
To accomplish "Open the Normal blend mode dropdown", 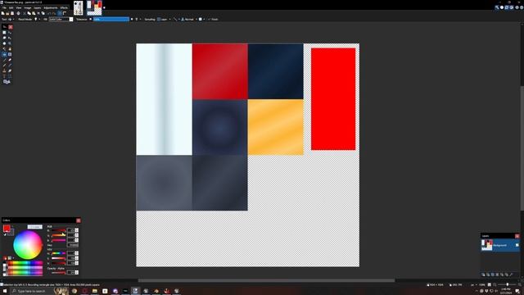I will (x=188, y=20).
